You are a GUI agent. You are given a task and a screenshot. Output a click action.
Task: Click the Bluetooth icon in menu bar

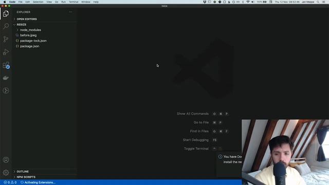[x=243, y=2]
